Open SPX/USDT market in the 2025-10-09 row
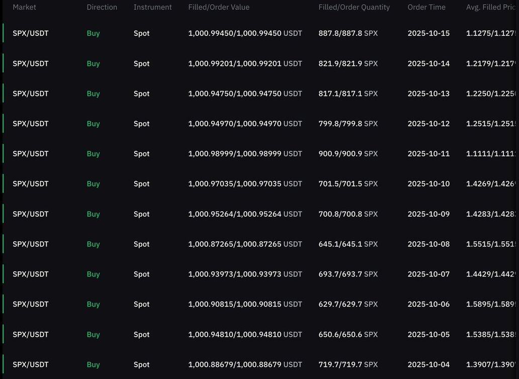 (x=31, y=214)
